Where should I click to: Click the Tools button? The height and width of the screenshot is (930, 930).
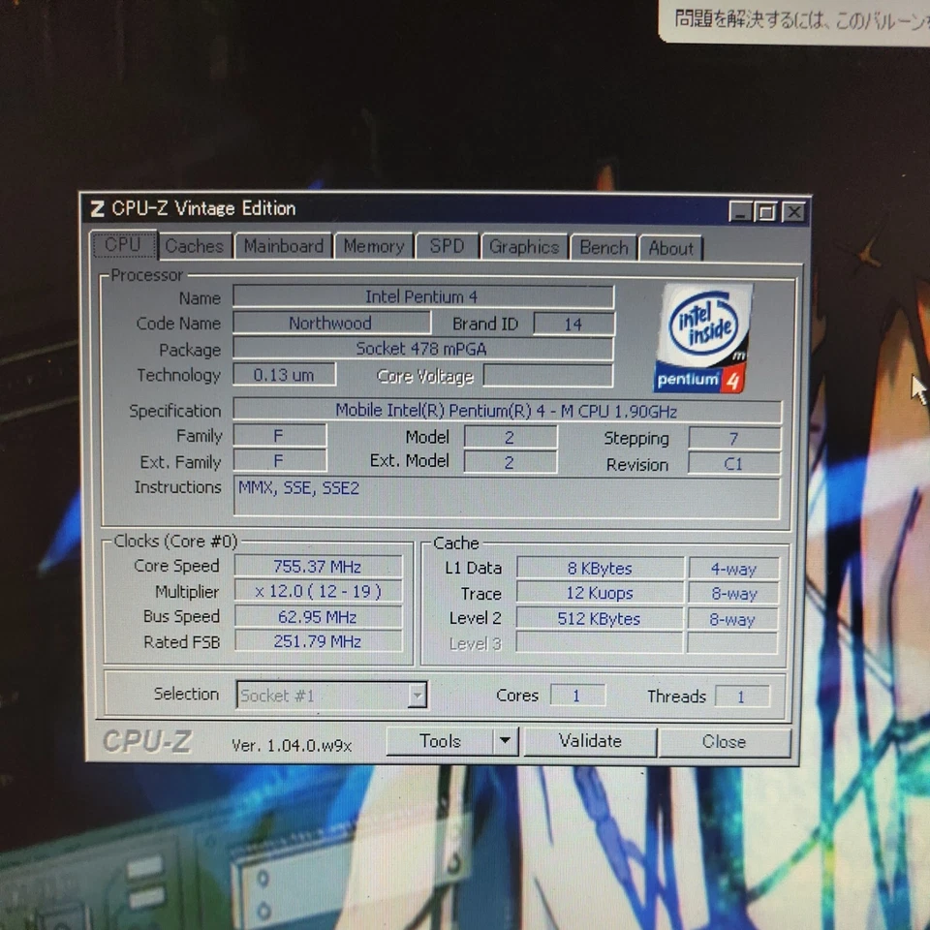[x=441, y=740]
